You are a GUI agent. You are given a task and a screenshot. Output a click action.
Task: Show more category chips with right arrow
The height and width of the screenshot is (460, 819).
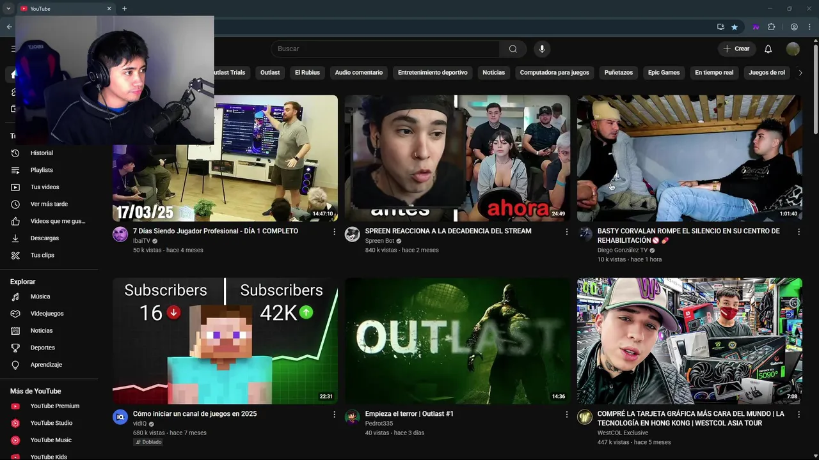[x=800, y=73]
